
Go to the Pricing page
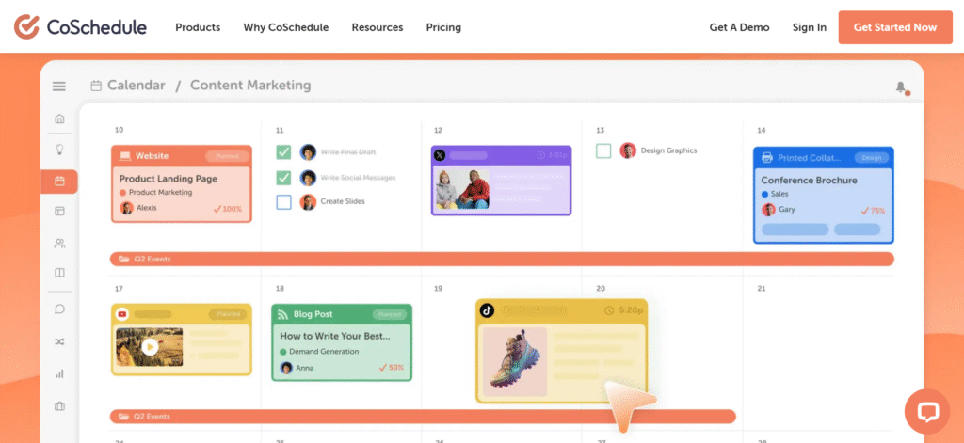coord(443,27)
